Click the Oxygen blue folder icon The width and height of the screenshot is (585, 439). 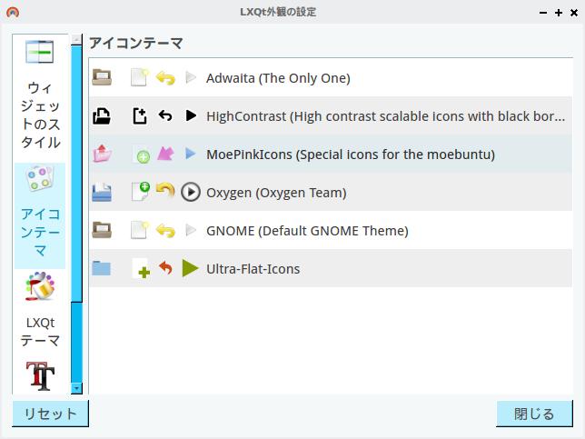(102, 193)
